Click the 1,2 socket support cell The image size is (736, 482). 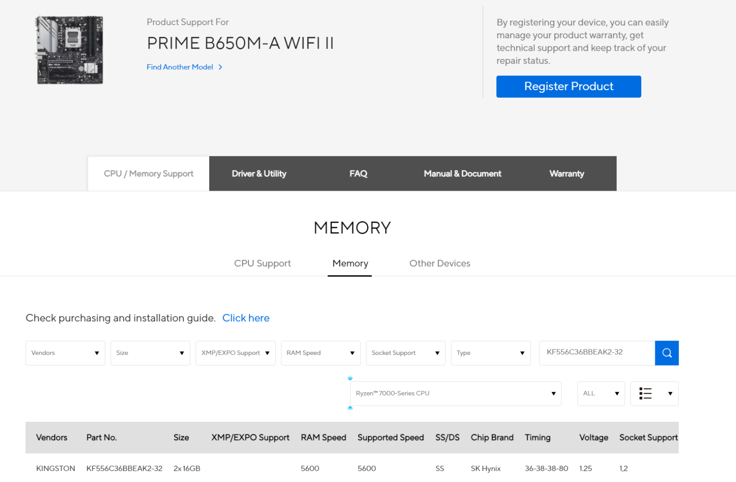tap(623, 468)
